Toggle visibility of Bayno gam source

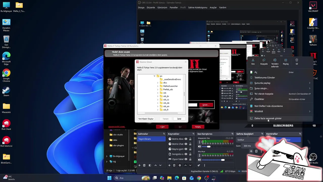point(186,149)
